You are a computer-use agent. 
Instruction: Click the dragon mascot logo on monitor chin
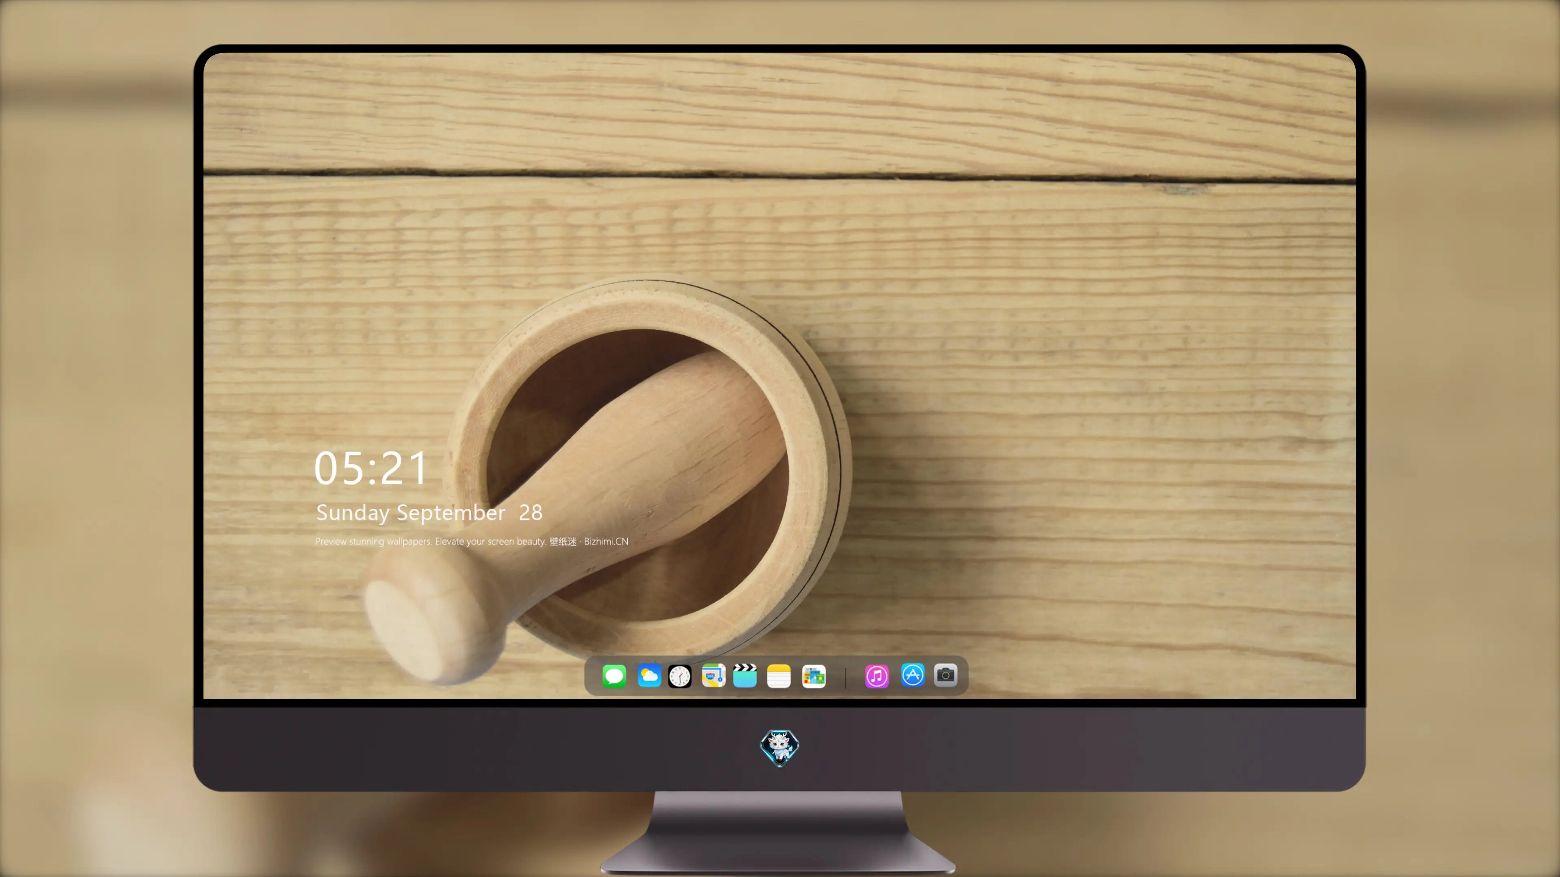coord(780,748)
